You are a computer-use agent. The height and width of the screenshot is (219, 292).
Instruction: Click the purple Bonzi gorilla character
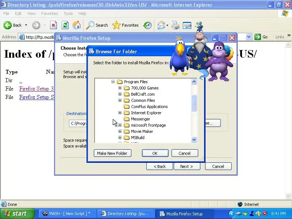tap(219, 61)
